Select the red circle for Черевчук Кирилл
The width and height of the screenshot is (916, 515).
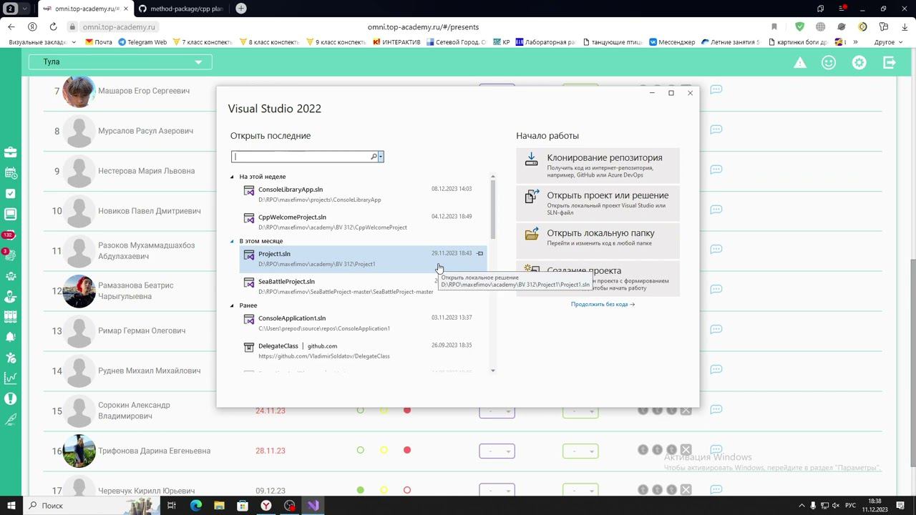[407, 490]
